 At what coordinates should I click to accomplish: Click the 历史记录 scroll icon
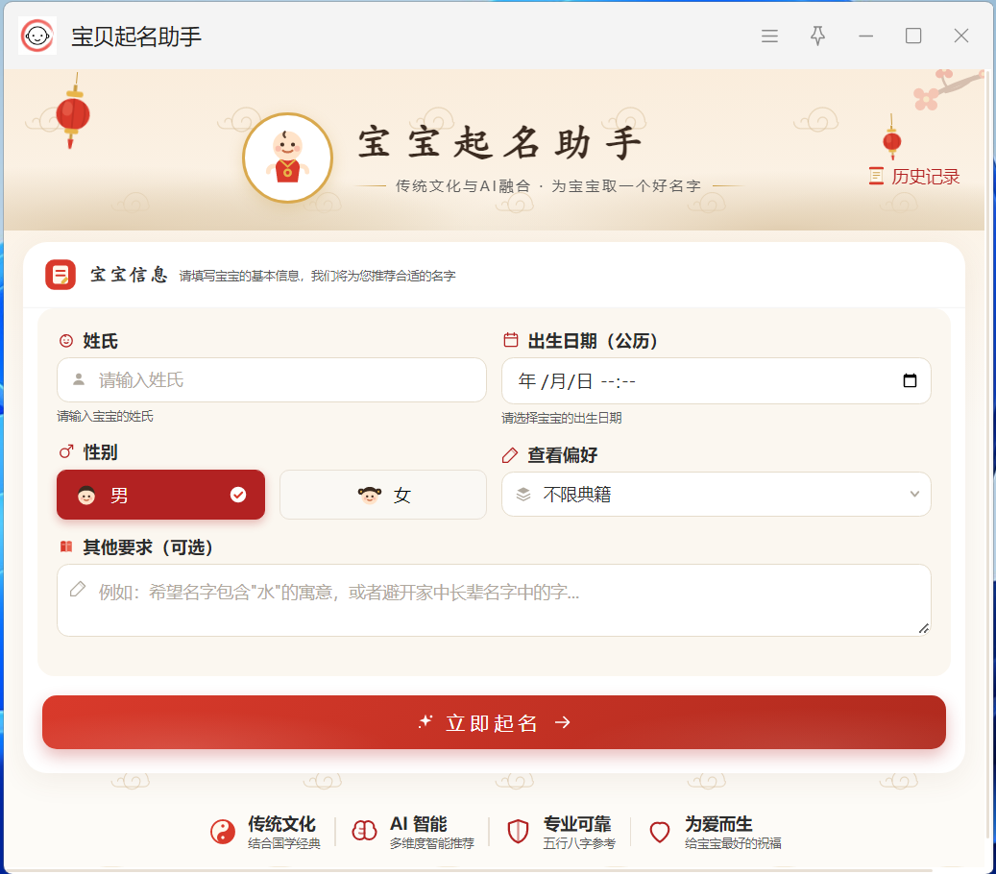pyautogui.click(x=877, y=176)
